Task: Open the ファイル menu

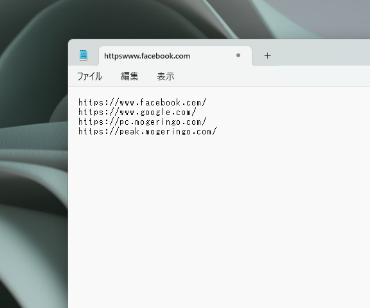Action: [x=90, y=77]
